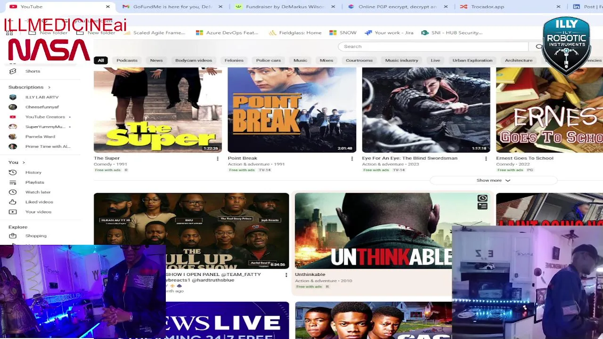Screen dimensions: 603x339
Task: Close the Trocador.app tab
Action: click(558, 7)
